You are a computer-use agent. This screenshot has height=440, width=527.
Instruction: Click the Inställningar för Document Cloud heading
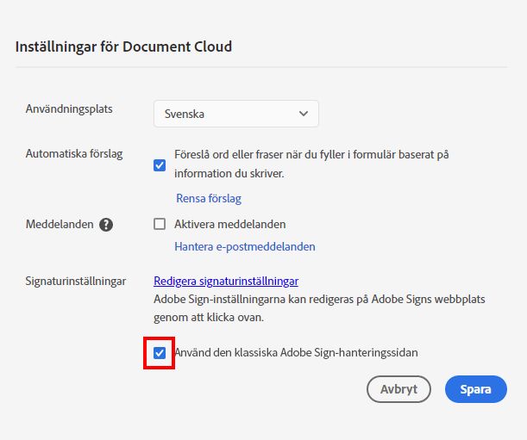pyautogui.click(x=123, y=46)
